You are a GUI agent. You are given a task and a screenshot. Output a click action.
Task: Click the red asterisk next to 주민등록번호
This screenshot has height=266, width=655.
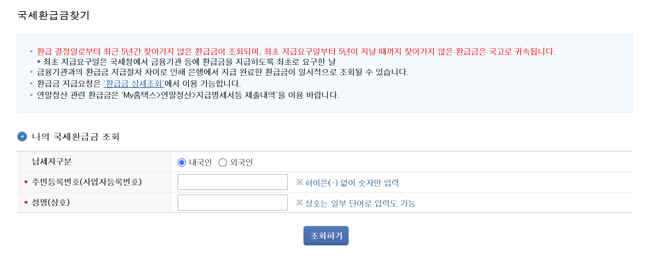(x=26, y=182)
